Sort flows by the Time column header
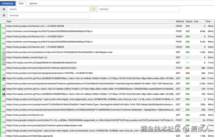This screenshot has height=137, width=215. click(x=208, y=21)
